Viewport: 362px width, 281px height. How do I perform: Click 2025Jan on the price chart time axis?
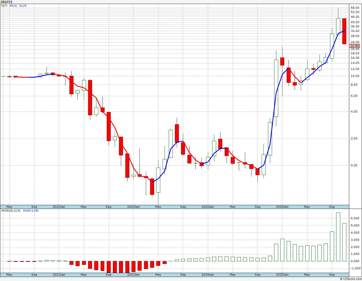tap(282, 207)
